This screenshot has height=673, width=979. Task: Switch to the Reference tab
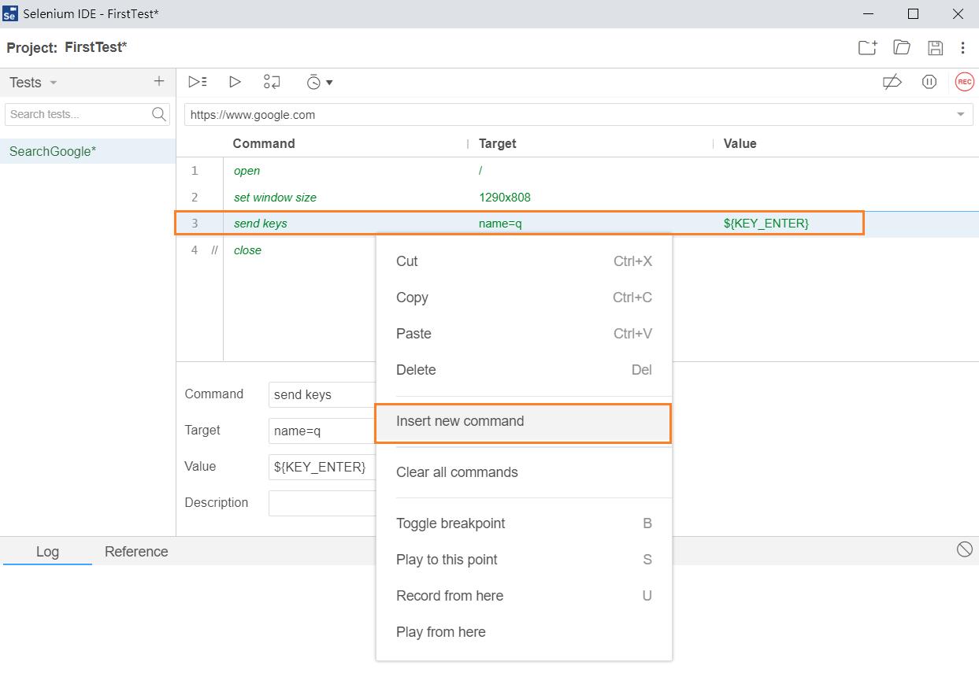pyautogui.click(x=136, y=552)
